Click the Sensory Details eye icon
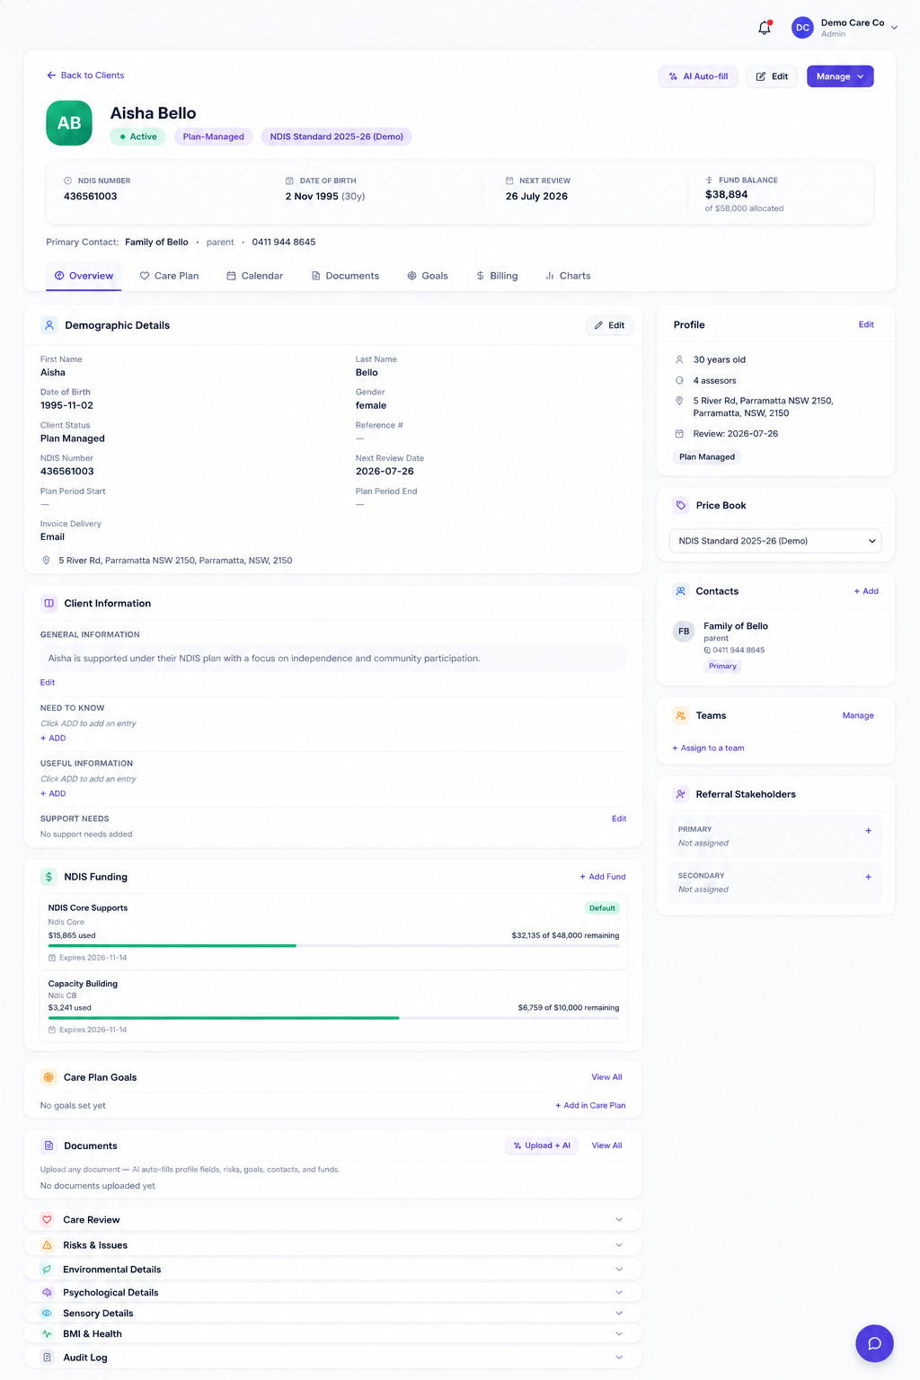Screen dimensions: 920x1380 [x=48, y=1314]
